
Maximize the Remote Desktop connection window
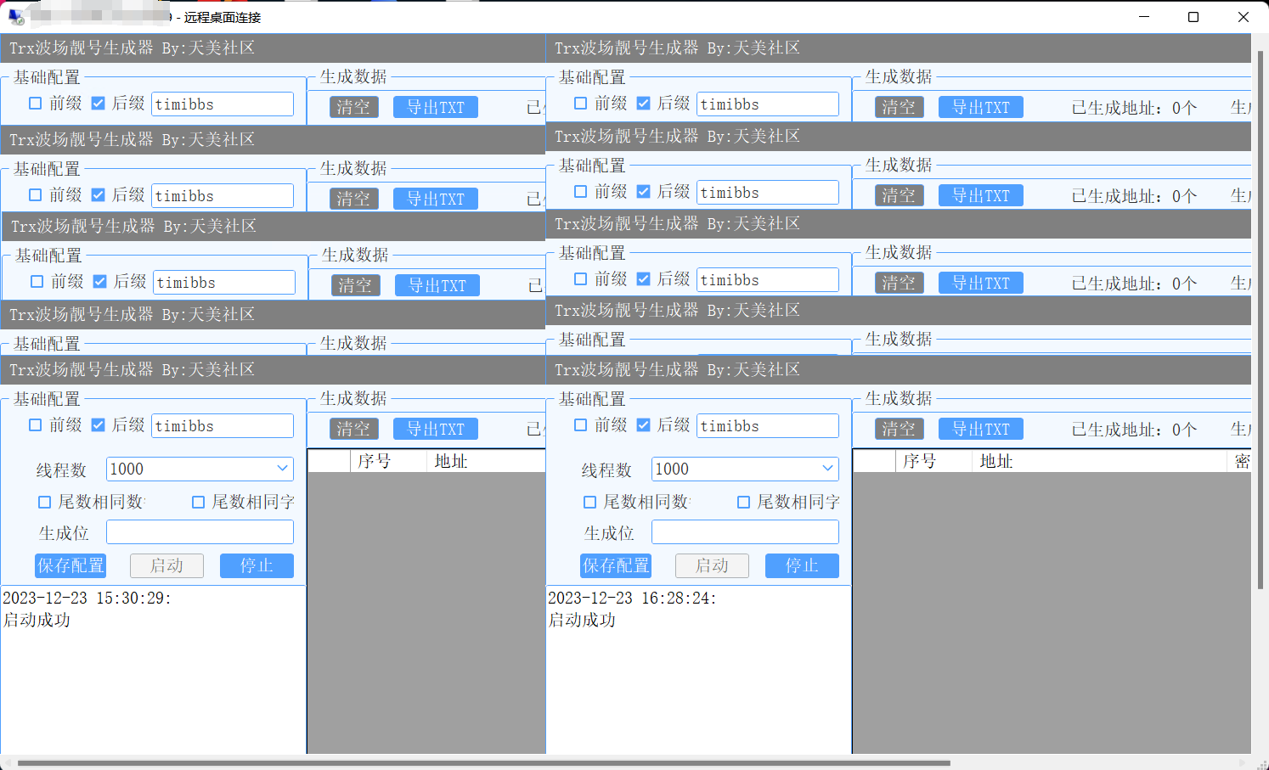coord(1193,17)
